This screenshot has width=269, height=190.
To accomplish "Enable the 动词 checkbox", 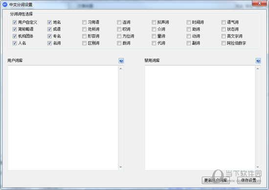I will coord(189,36).
